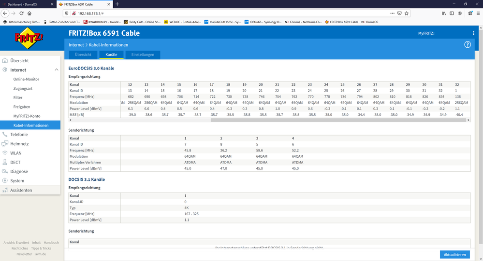Collapse the Internet menu section

56,70
